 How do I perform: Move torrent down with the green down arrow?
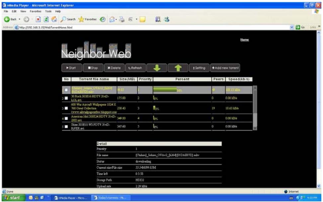click(x=157, y=68)
